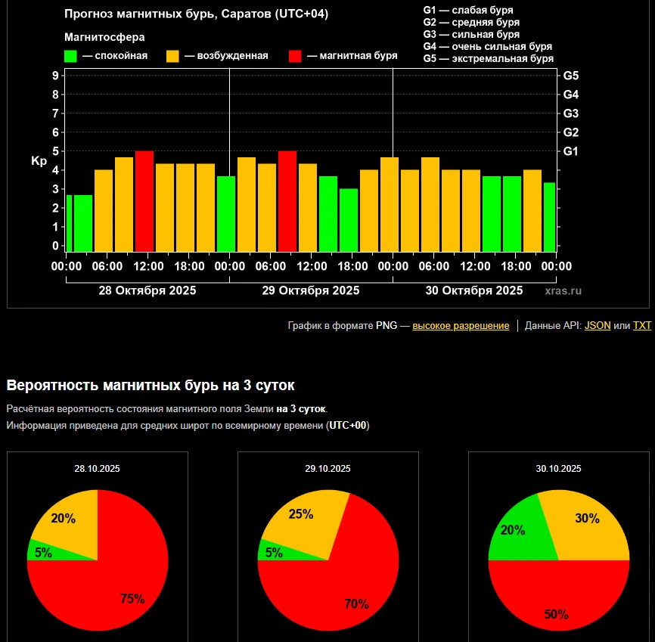Open the TXT API data link
Image resolution: width=655 pixels, height=642 pixels.
pyautogui.click(x=641, y=326)
